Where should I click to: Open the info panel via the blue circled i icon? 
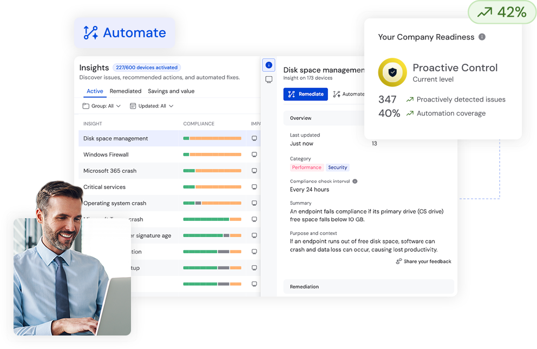pos(268,65)
